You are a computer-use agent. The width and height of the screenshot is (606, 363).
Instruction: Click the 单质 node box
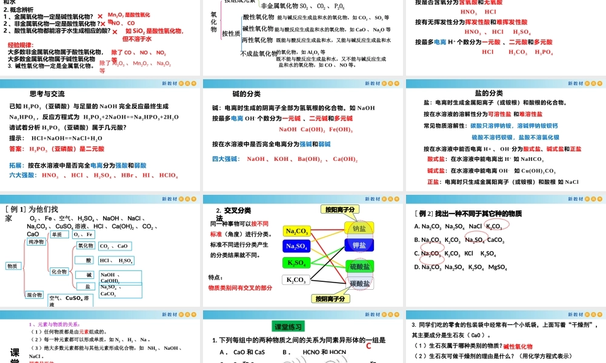59,235
